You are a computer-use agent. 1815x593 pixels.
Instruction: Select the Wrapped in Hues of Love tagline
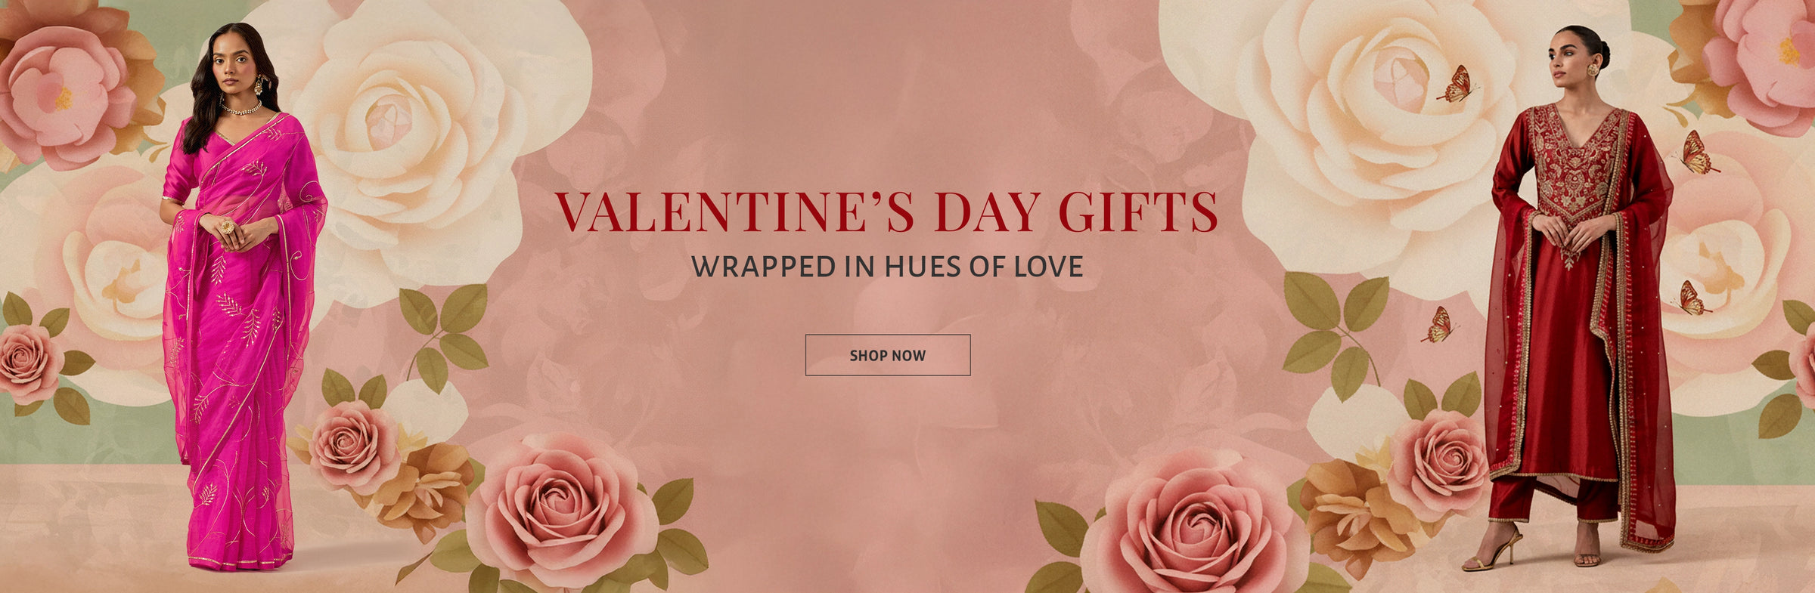point(887,267)
